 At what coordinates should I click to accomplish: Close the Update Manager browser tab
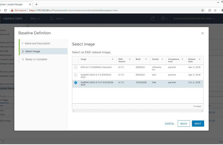click(x=30, y=4)
